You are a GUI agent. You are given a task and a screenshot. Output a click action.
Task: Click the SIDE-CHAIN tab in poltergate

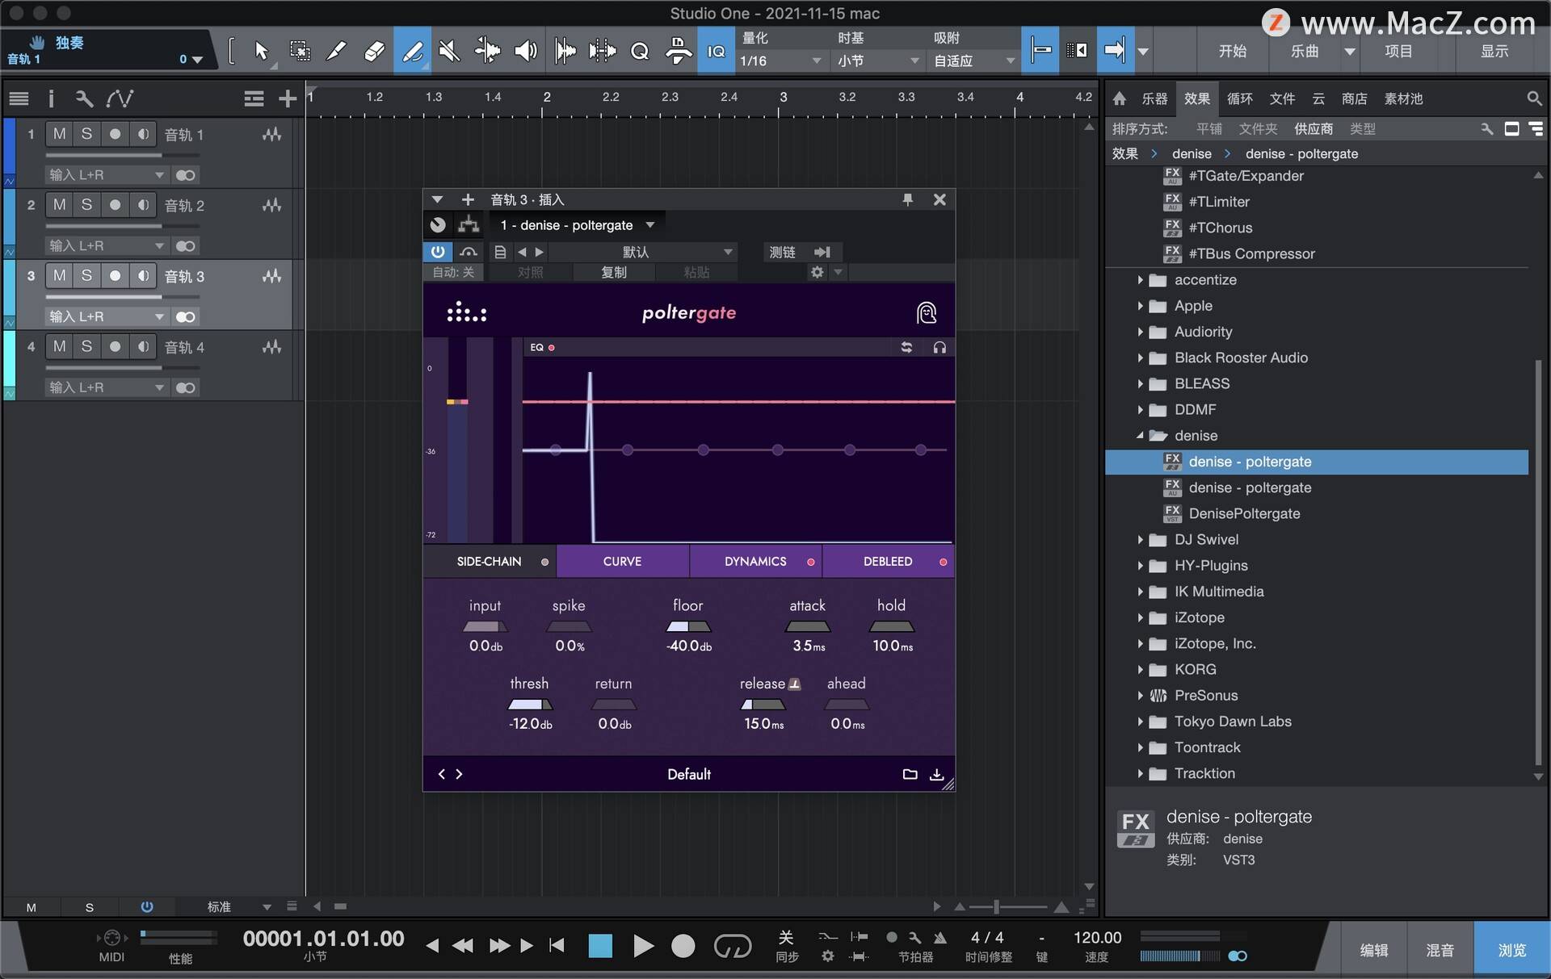490,561
